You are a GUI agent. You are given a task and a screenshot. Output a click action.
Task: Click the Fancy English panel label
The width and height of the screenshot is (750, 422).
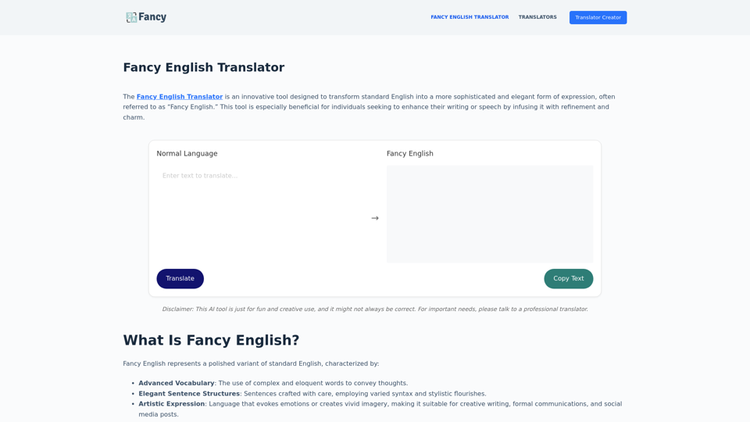[409, 154]
